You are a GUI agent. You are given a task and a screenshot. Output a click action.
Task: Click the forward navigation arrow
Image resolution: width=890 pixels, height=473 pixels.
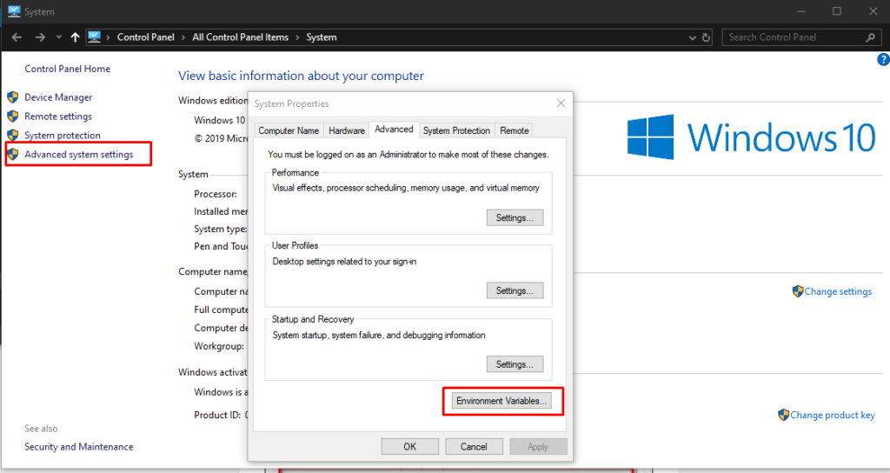40,37
